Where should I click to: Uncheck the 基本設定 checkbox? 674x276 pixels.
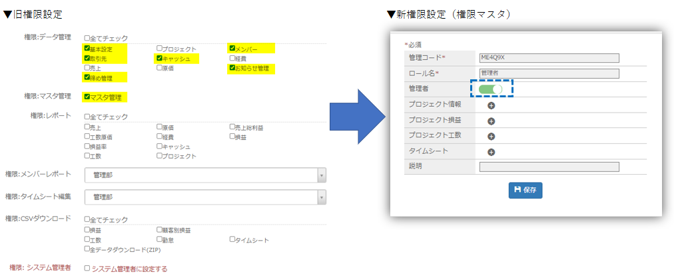point(87,49)
